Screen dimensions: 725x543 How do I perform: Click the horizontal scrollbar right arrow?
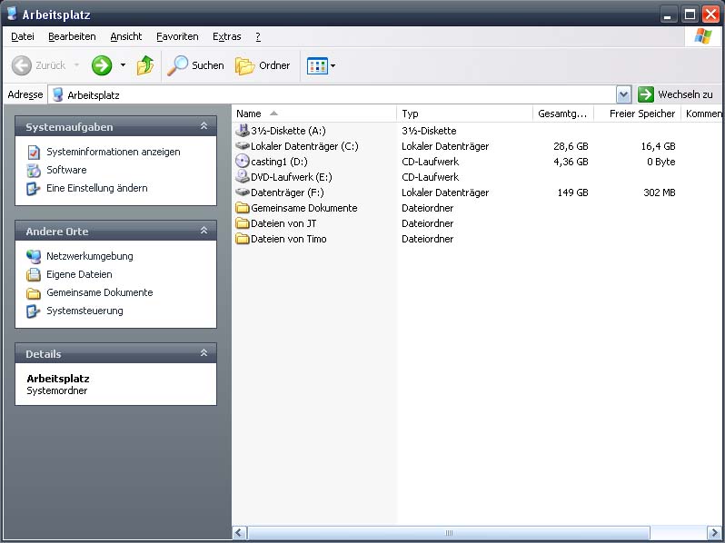(717, 533)
